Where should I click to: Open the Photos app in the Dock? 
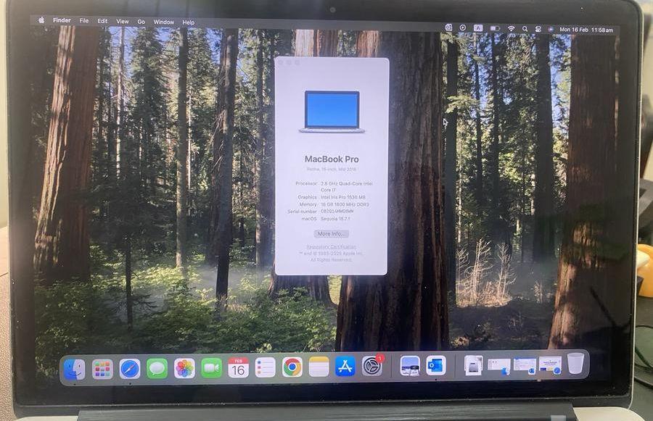click(184, 368)
